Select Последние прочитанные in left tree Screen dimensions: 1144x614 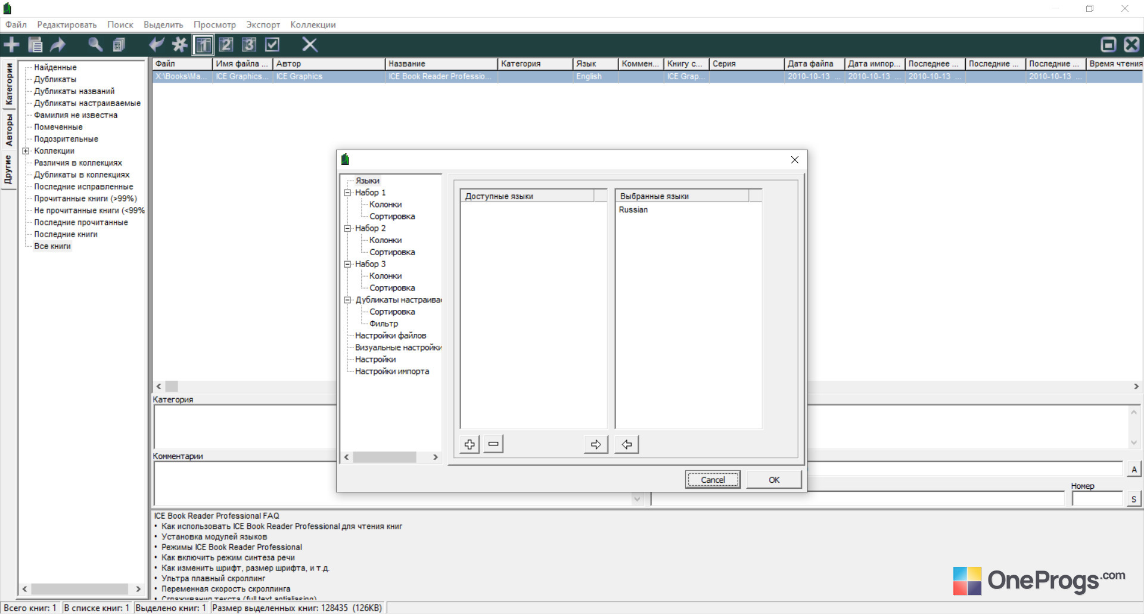pyautogui.click(x=80, y=222)
